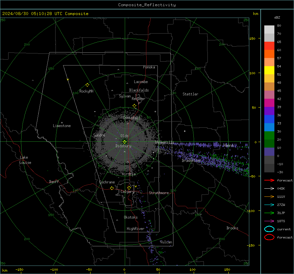The height and width of the screenshot is (274, 294).
Task: Click the red forecast arrow in legend
Action: click(x=269, y=180)
